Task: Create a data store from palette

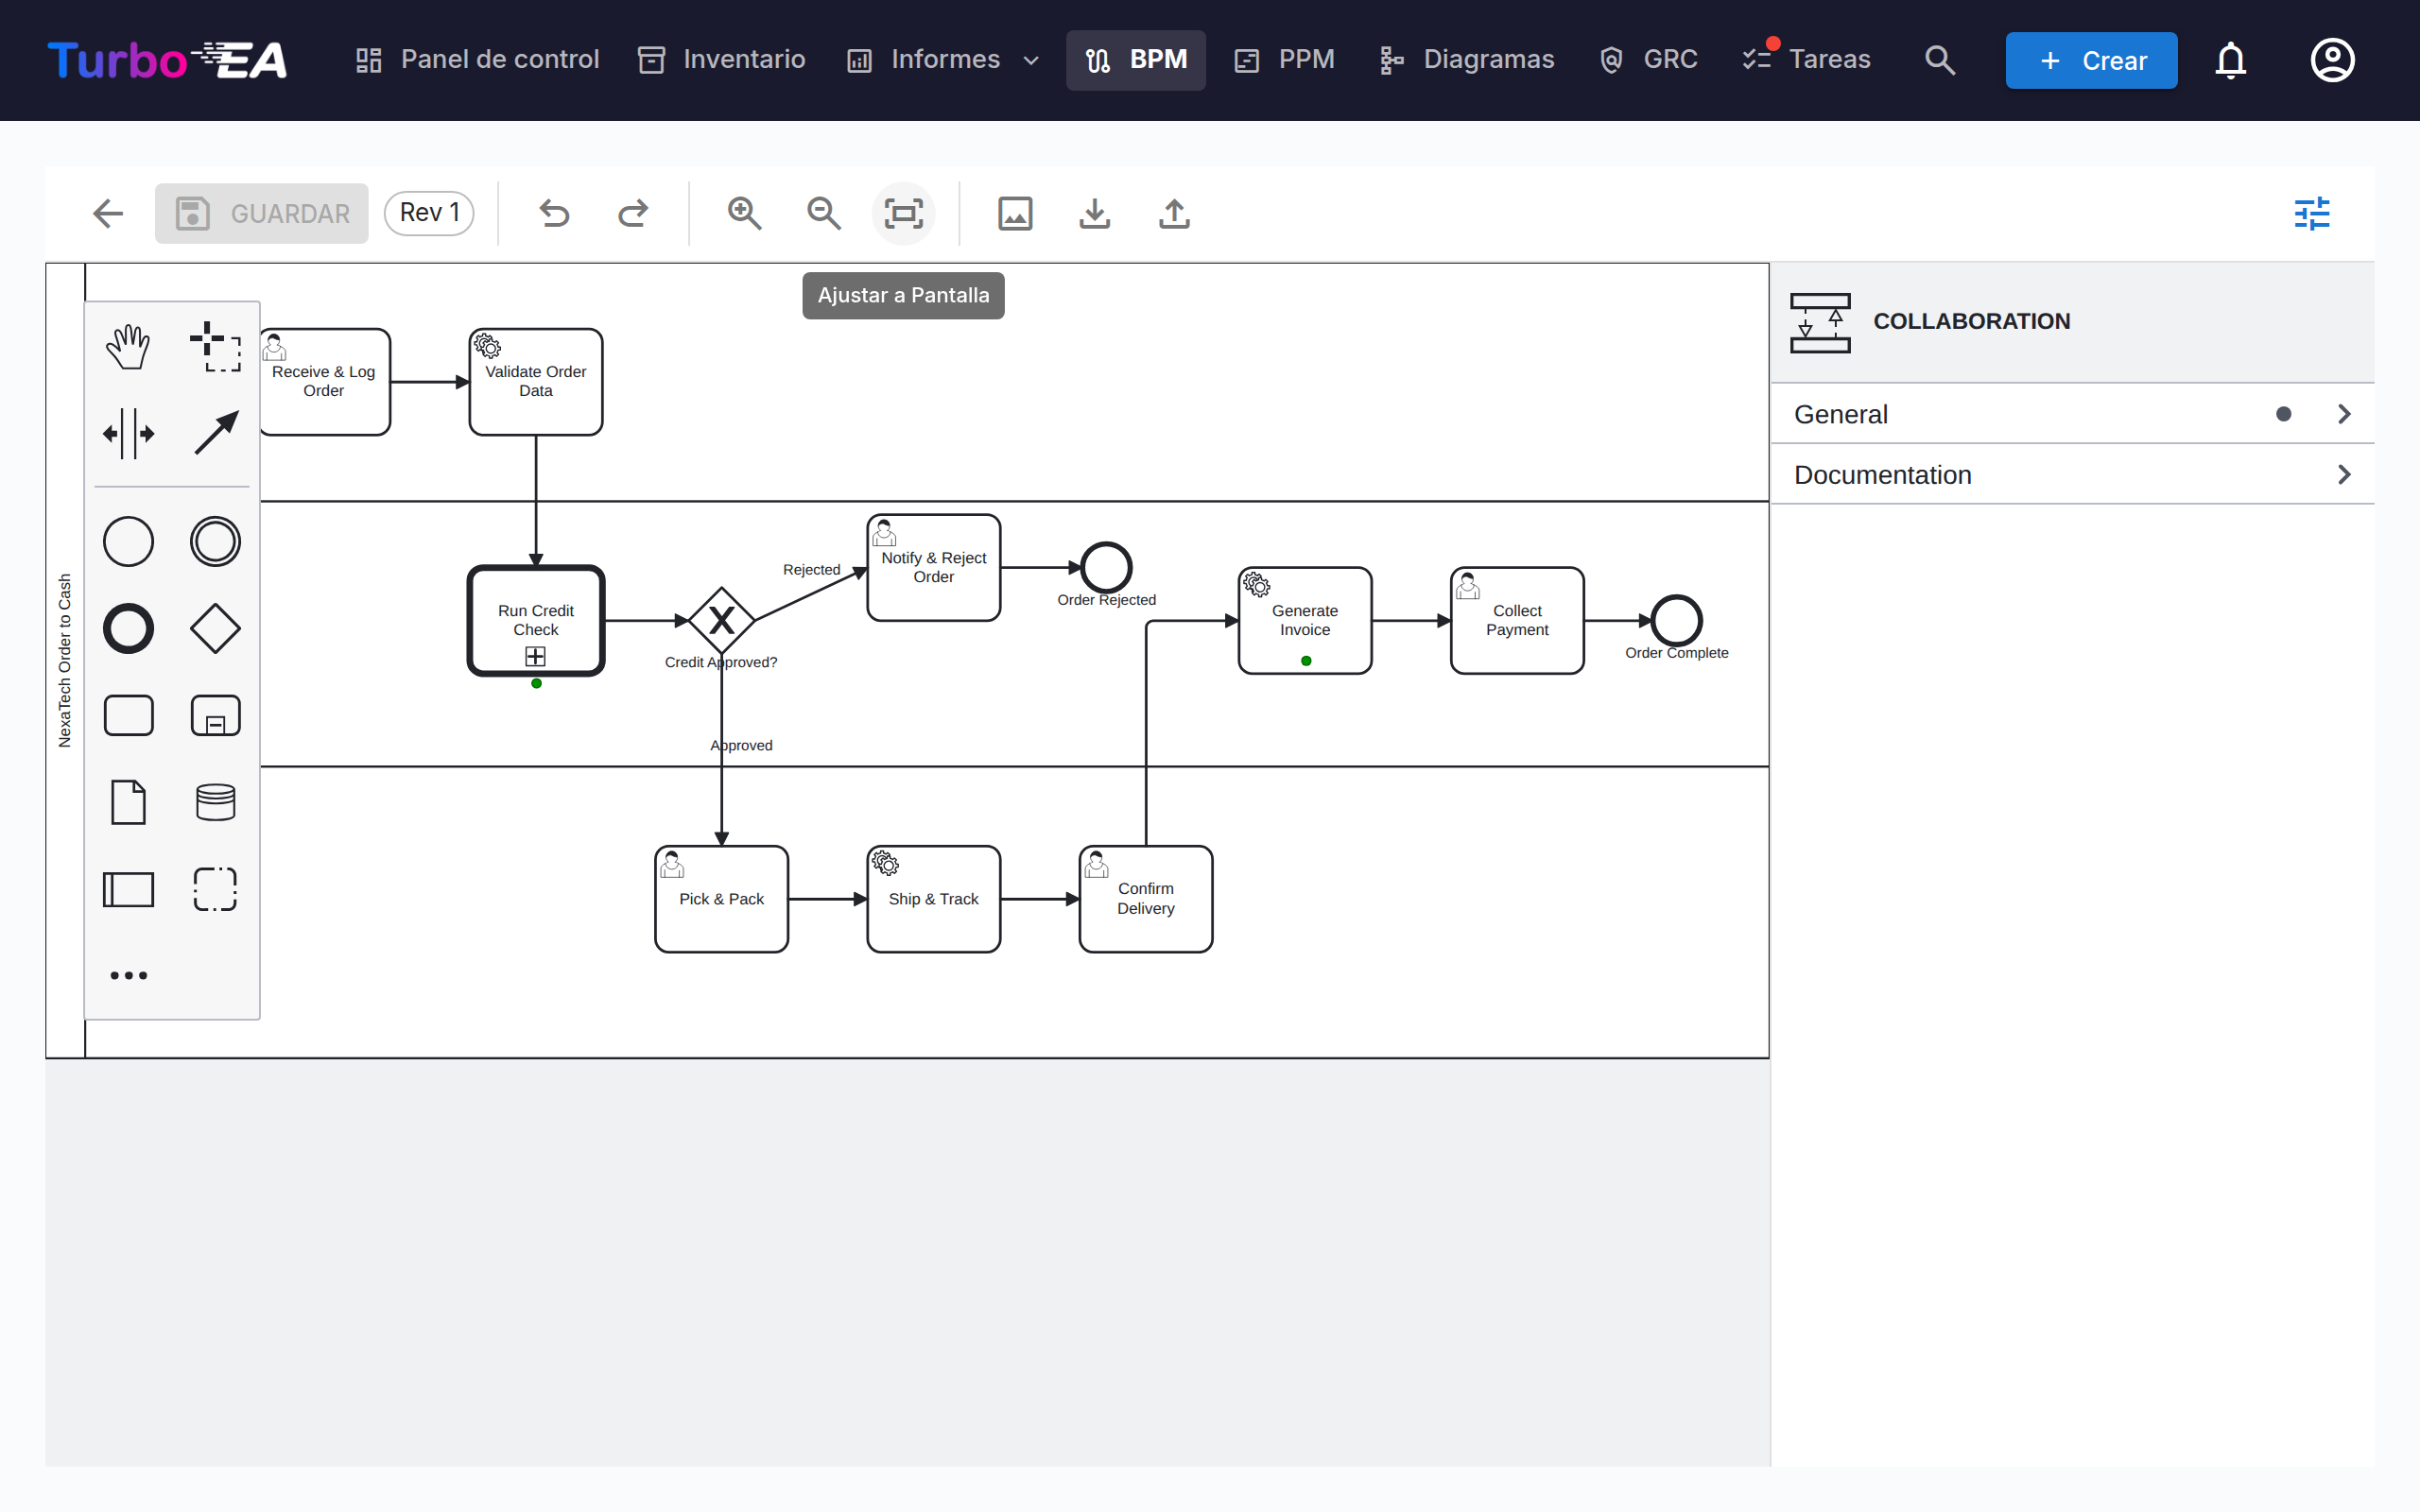Action: click(x=215, y=803)
